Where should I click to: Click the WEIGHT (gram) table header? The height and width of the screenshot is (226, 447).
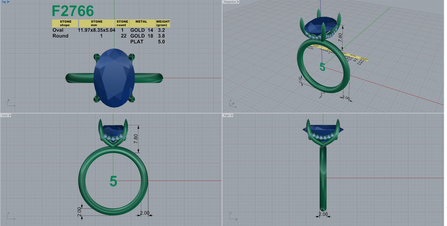(x=163, y=23)
